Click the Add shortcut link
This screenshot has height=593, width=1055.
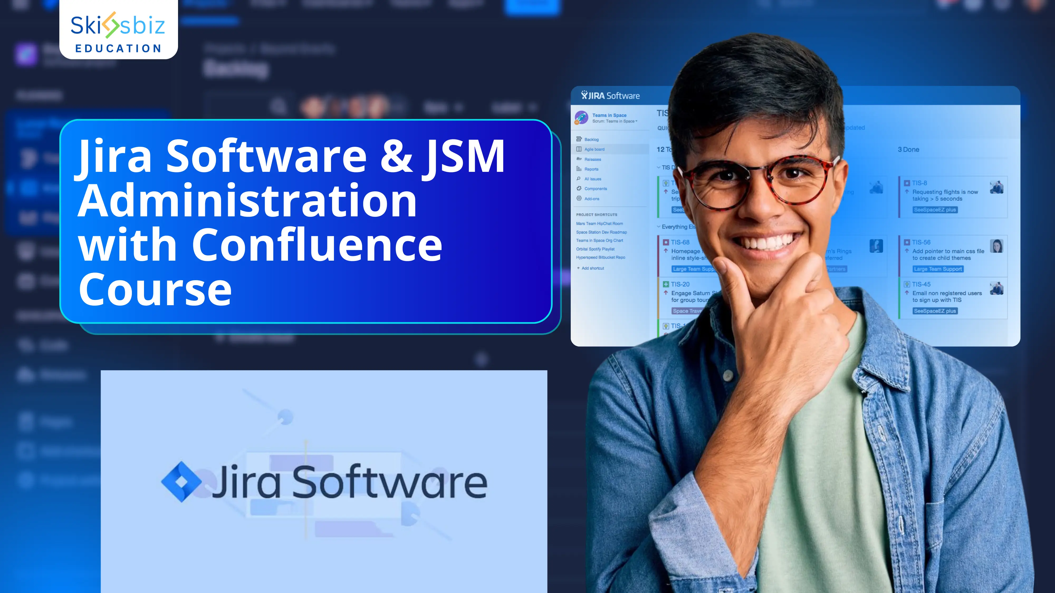coord(590,268)
